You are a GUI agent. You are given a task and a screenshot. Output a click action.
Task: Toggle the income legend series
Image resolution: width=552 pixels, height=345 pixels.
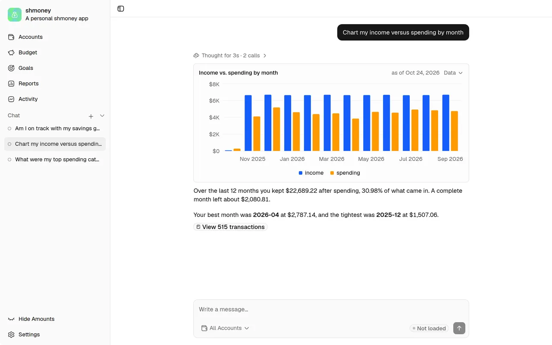(x=311, y=173)
